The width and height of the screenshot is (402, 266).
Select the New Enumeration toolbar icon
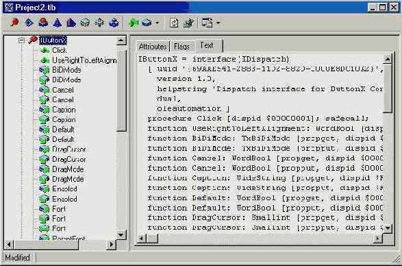pos(57,23)
